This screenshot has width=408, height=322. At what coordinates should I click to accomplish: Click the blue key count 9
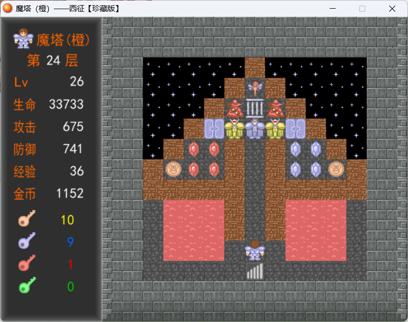70,242
